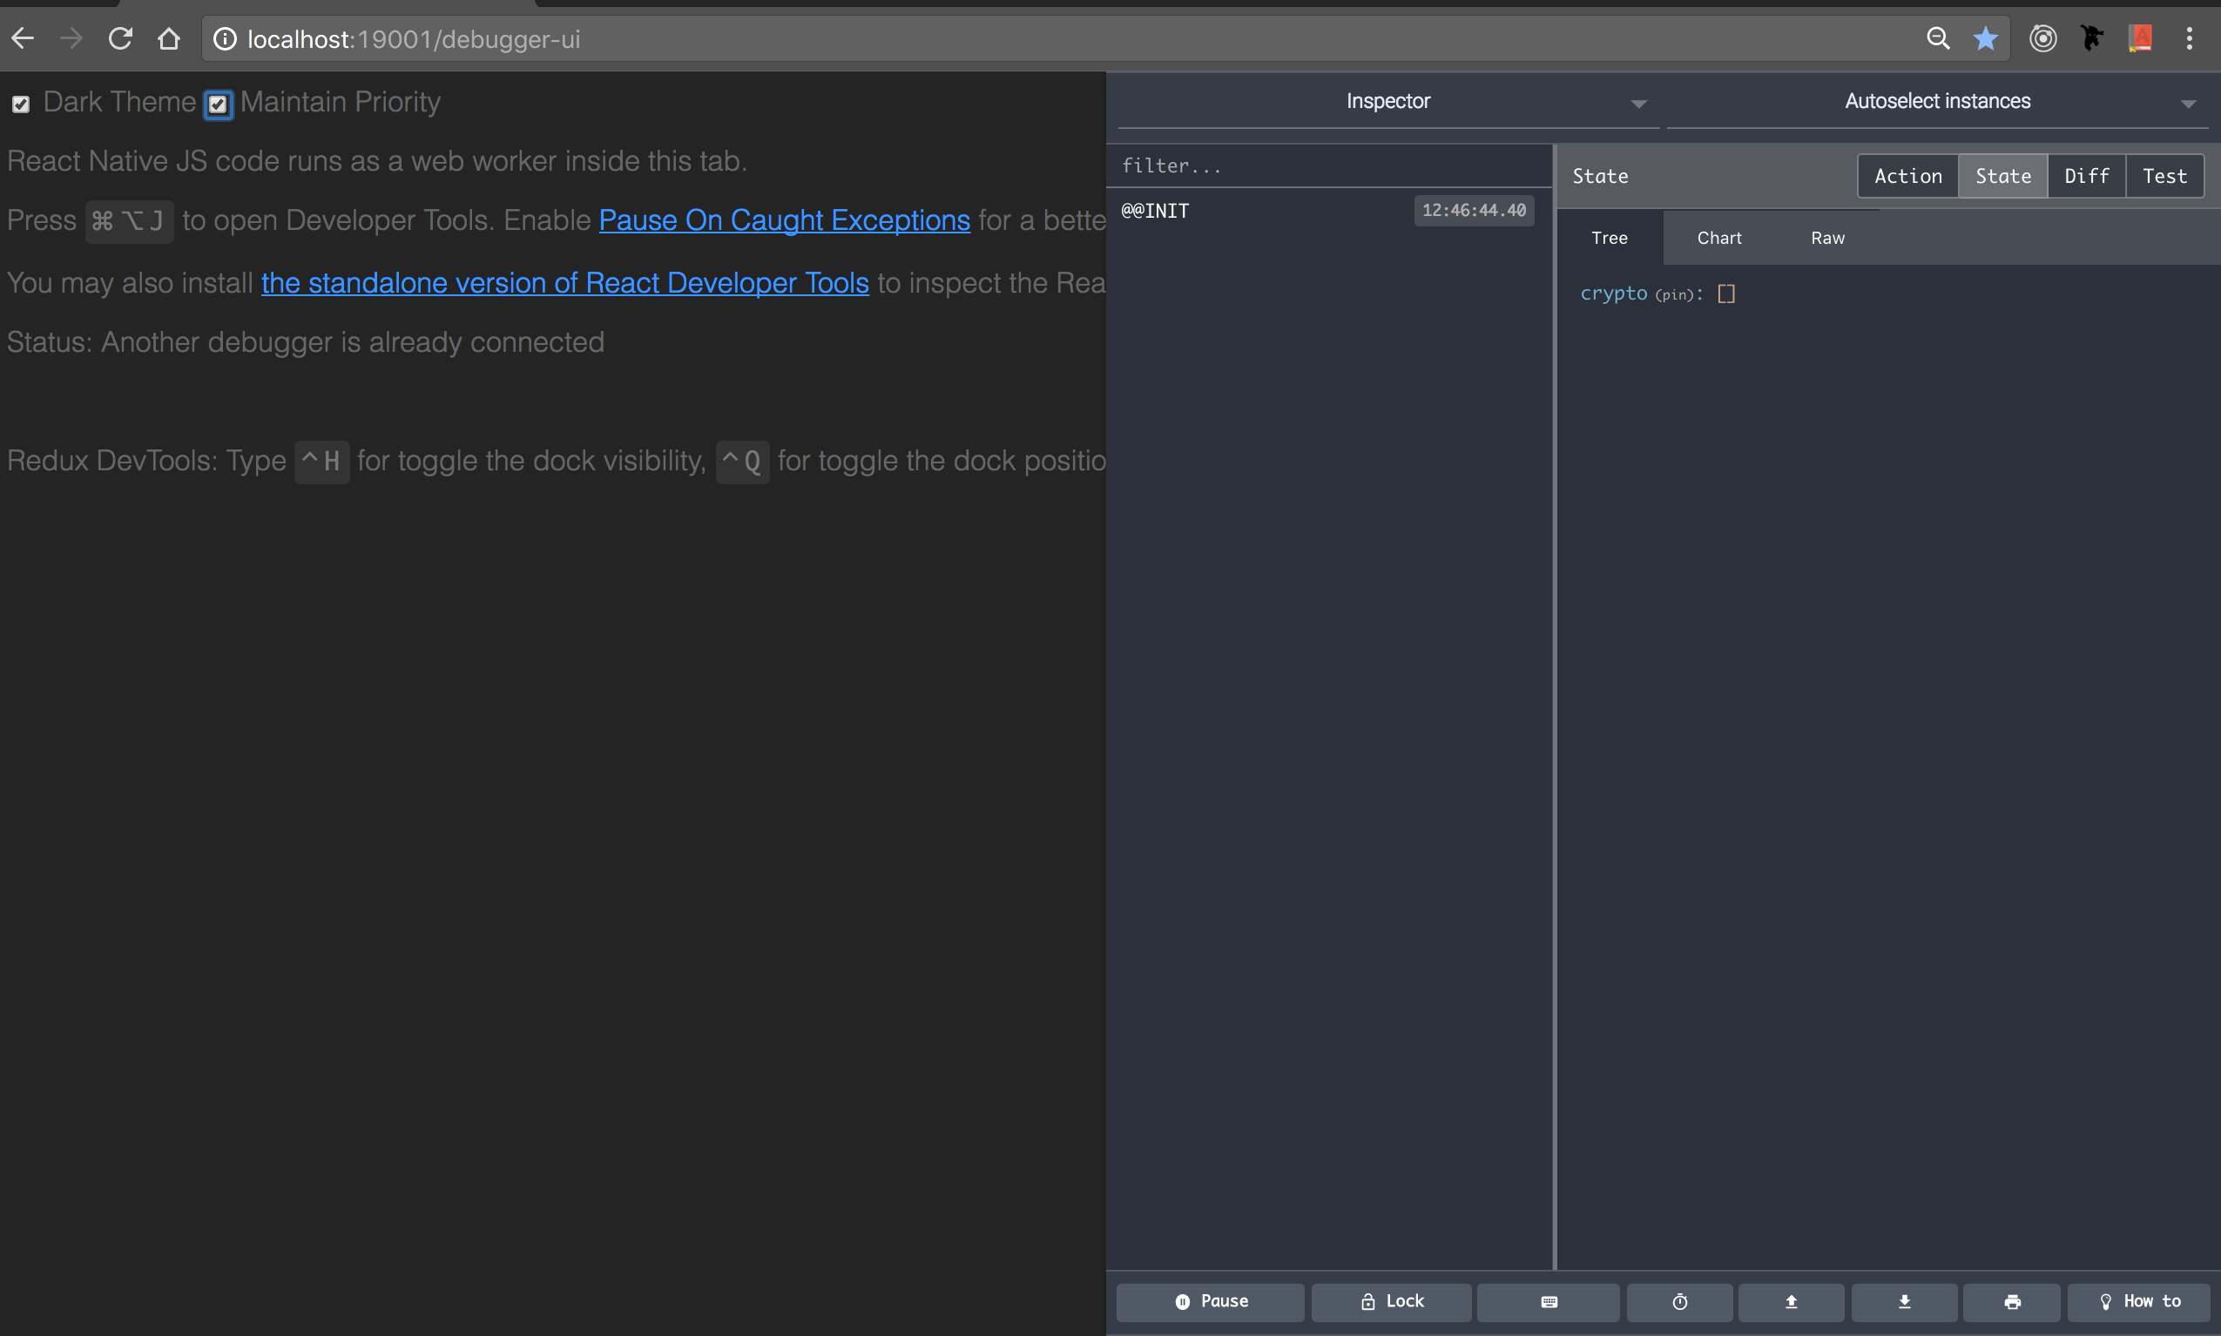The image size is (2221, 1336).
Task: Switch to the Chart tab
Action: pos(1718,237)
